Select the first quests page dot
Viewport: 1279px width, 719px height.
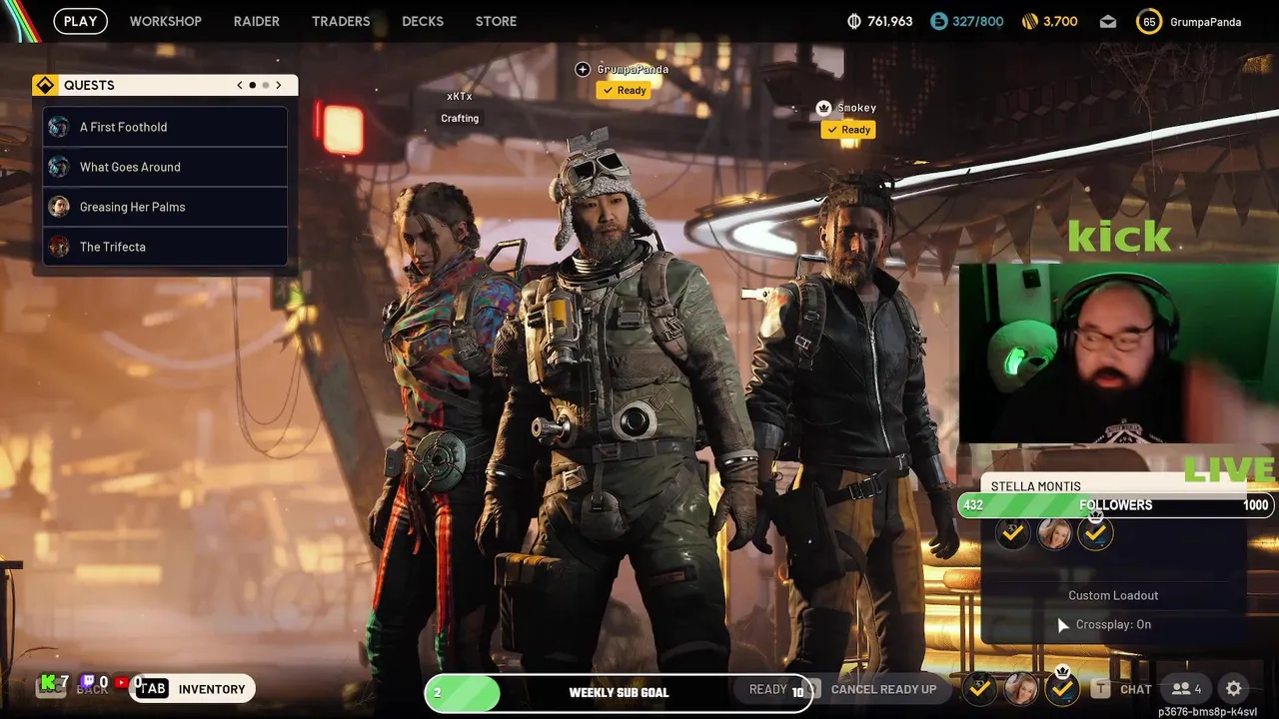tap(253, 85)
